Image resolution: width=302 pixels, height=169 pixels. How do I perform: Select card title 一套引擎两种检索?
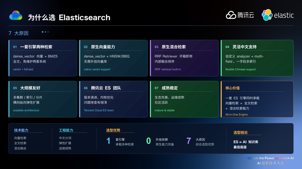click(36, 47)
